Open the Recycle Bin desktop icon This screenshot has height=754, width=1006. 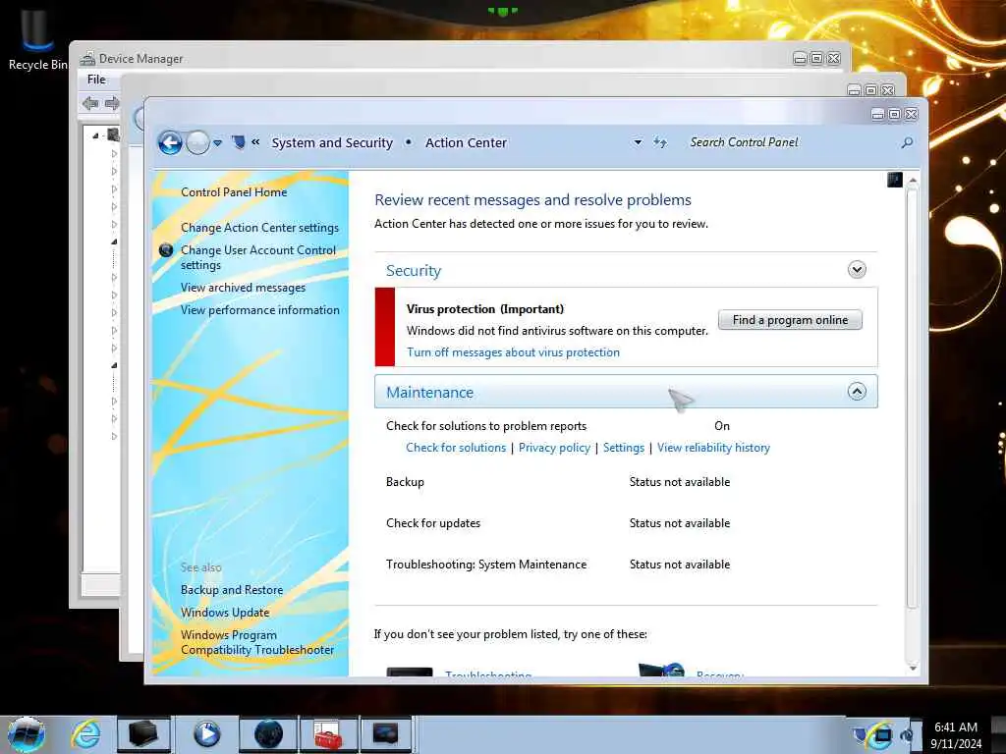36,40
